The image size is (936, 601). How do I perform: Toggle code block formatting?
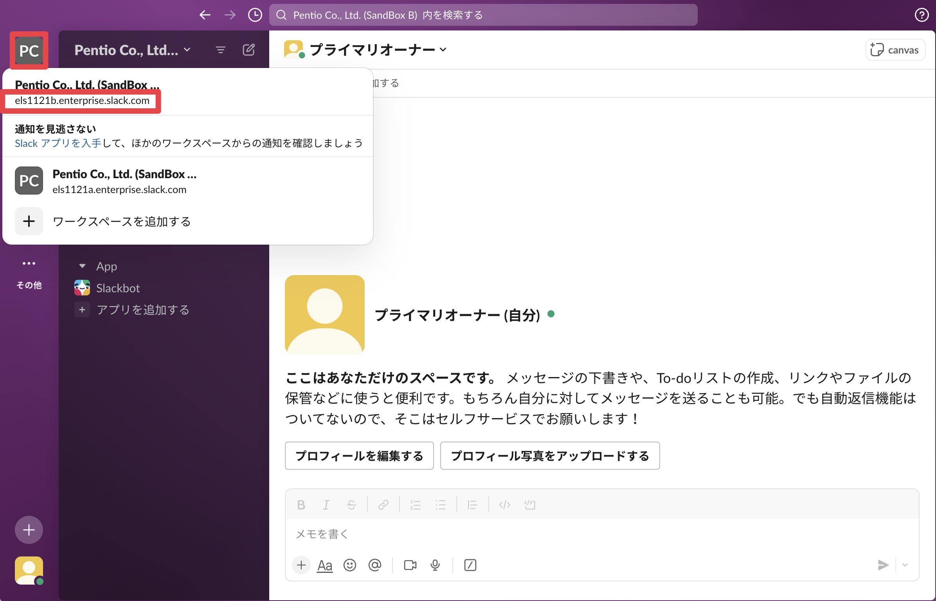pyautogui.click(x=530, y=504)
